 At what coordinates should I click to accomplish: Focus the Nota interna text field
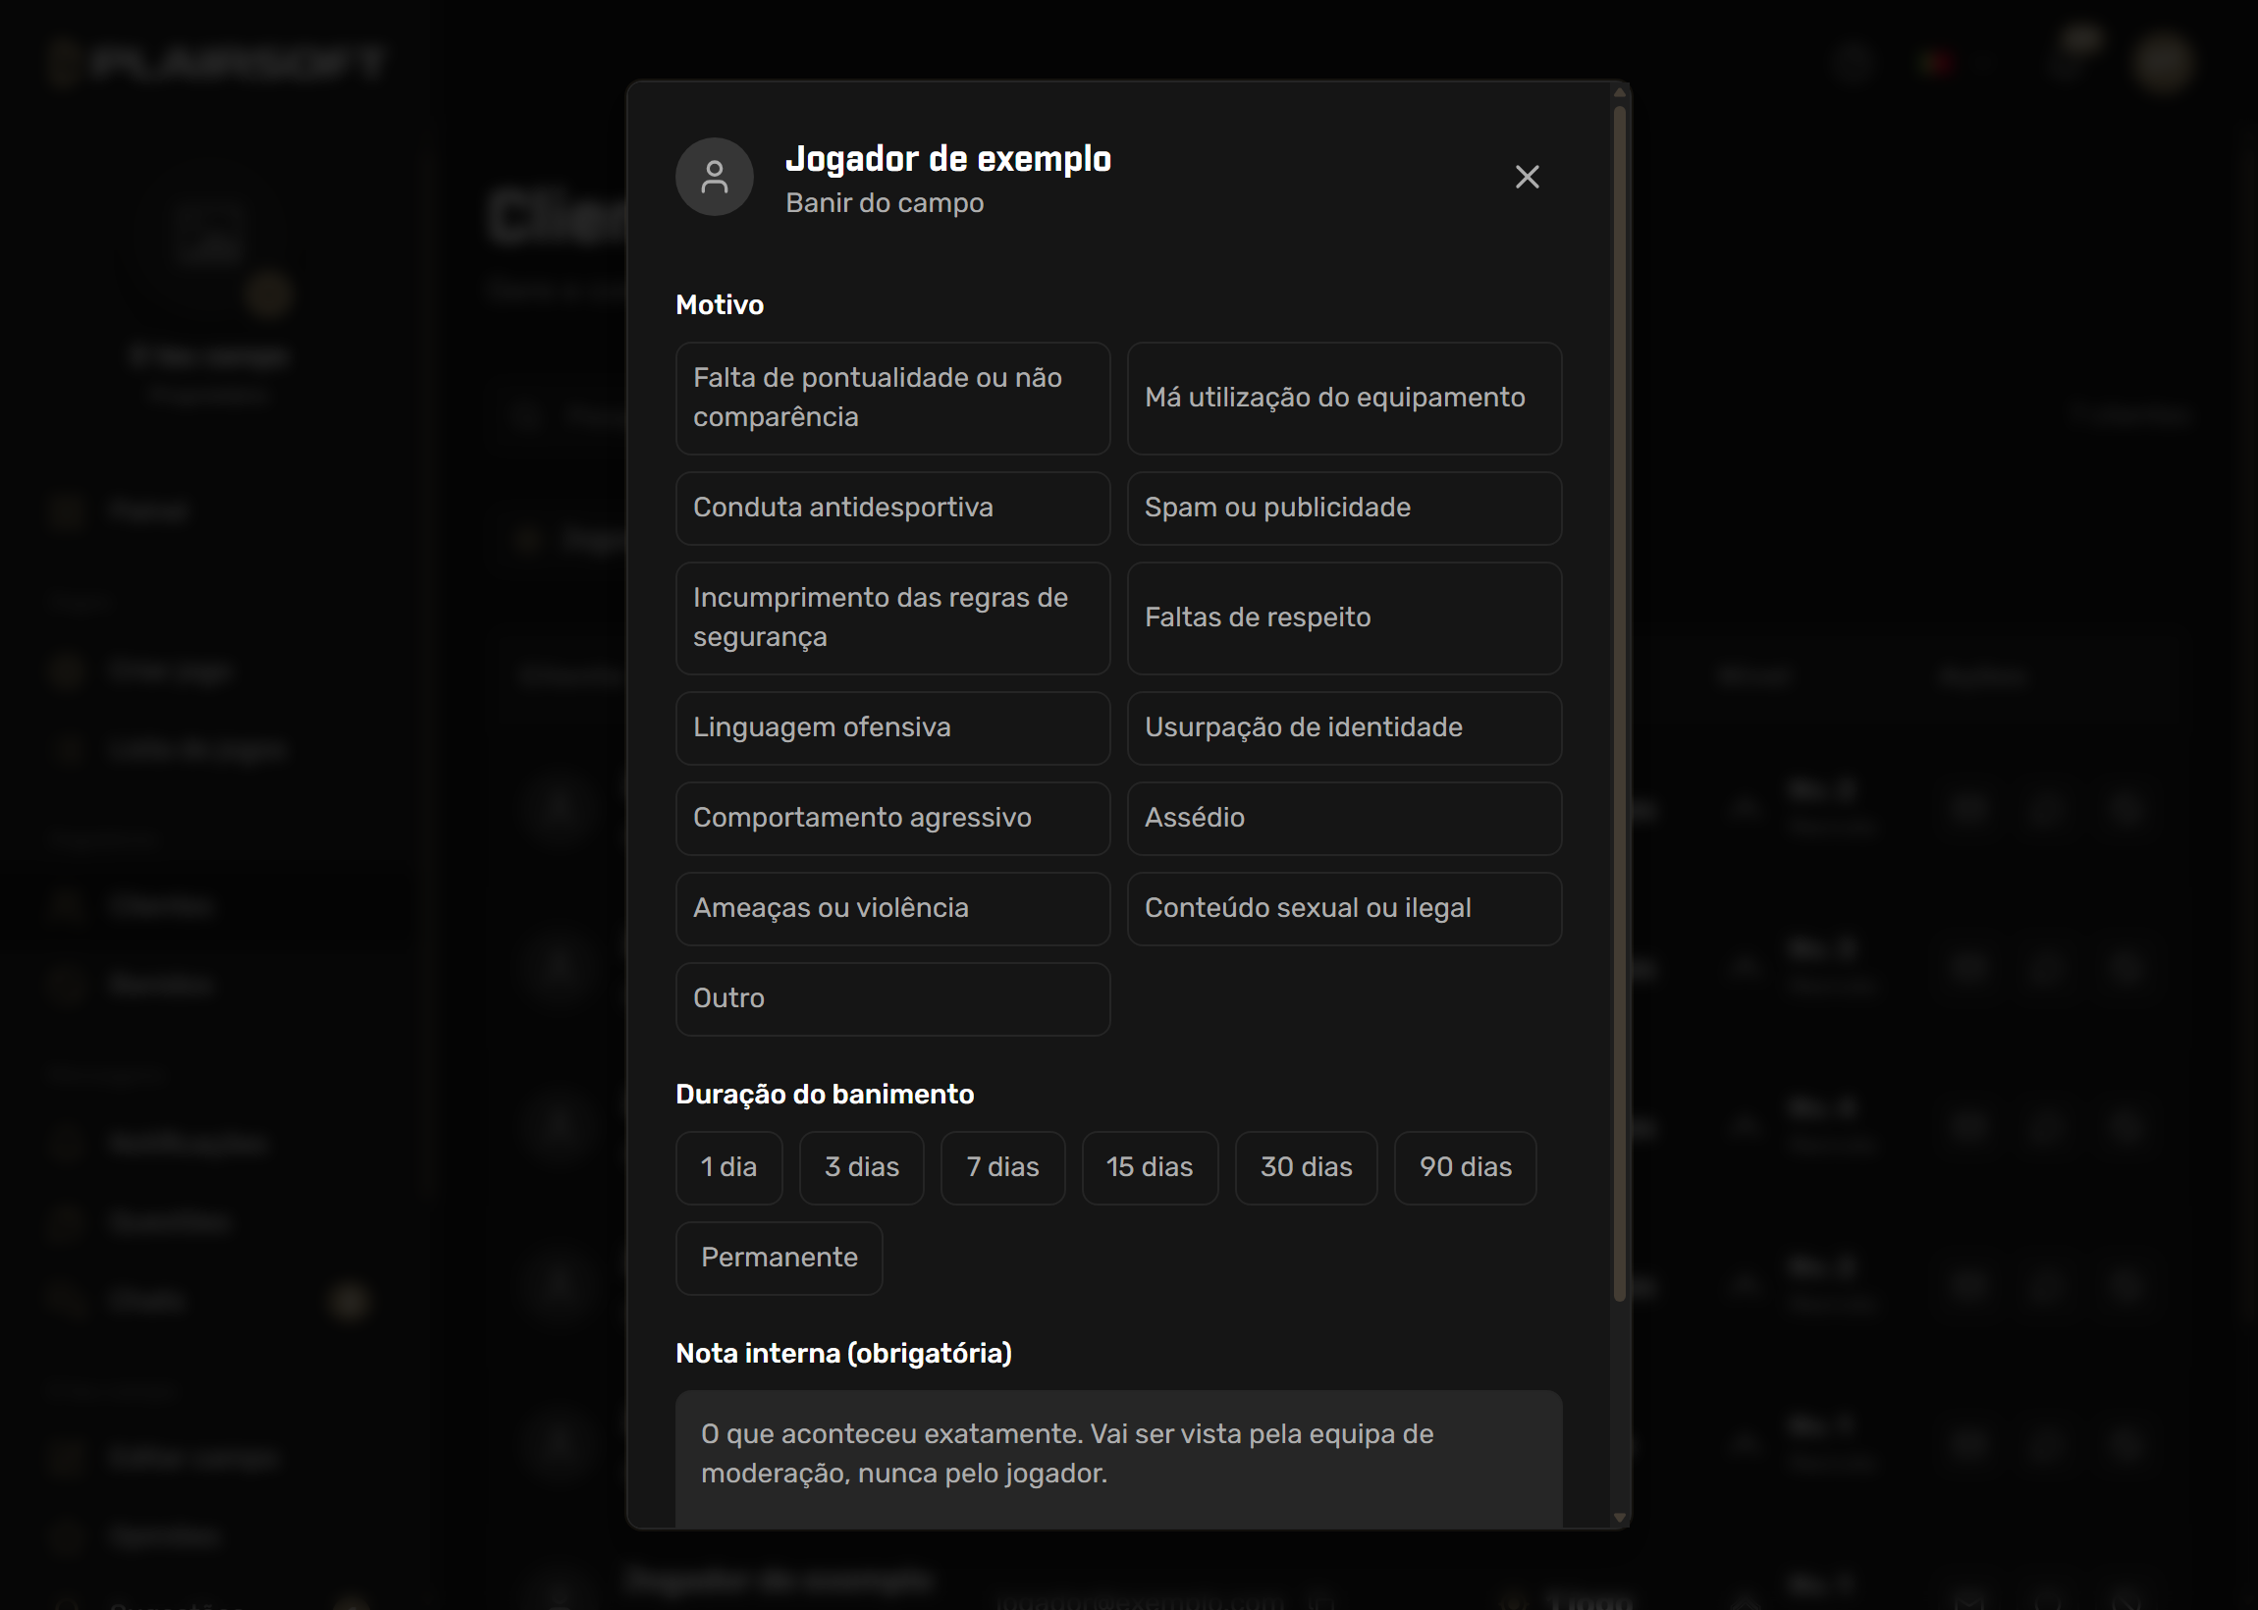pyautogui.click(x=1119, y=1458)
